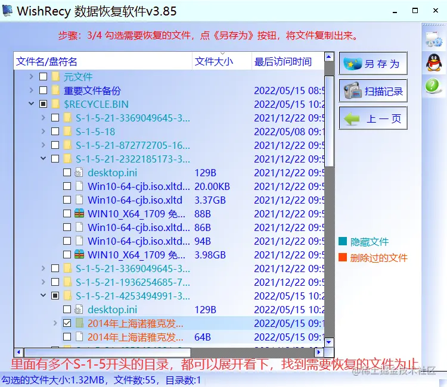Check the 64B 2014年上海诺雅克发 file checkbox
The image size is (447, 387).
tap(67, 336)
